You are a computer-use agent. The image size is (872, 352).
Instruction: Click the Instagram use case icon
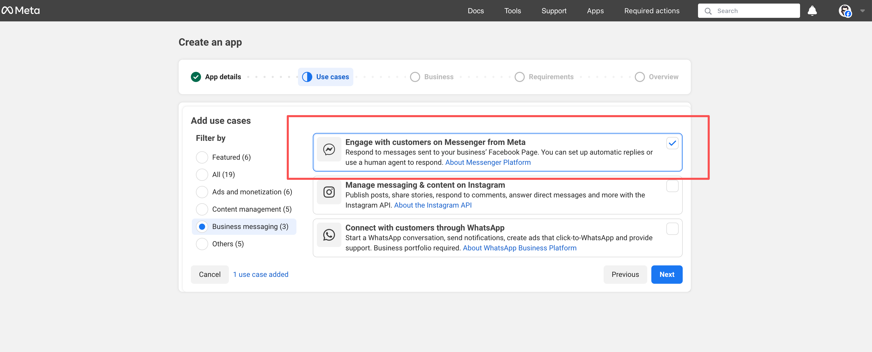click(x=329, y=192)
